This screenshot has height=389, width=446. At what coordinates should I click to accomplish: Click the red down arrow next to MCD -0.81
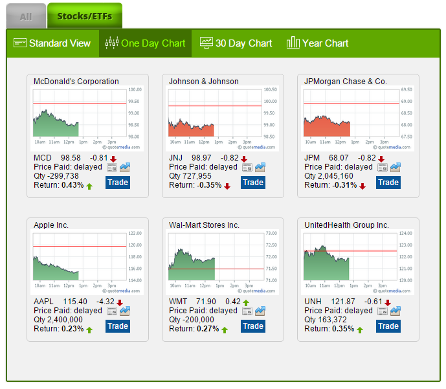click(x=113, y=159)
